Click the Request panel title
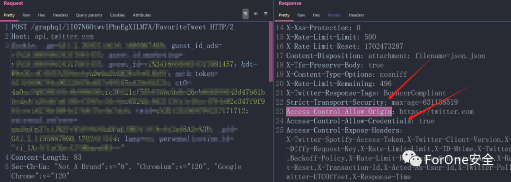 (x=13, y=3)
